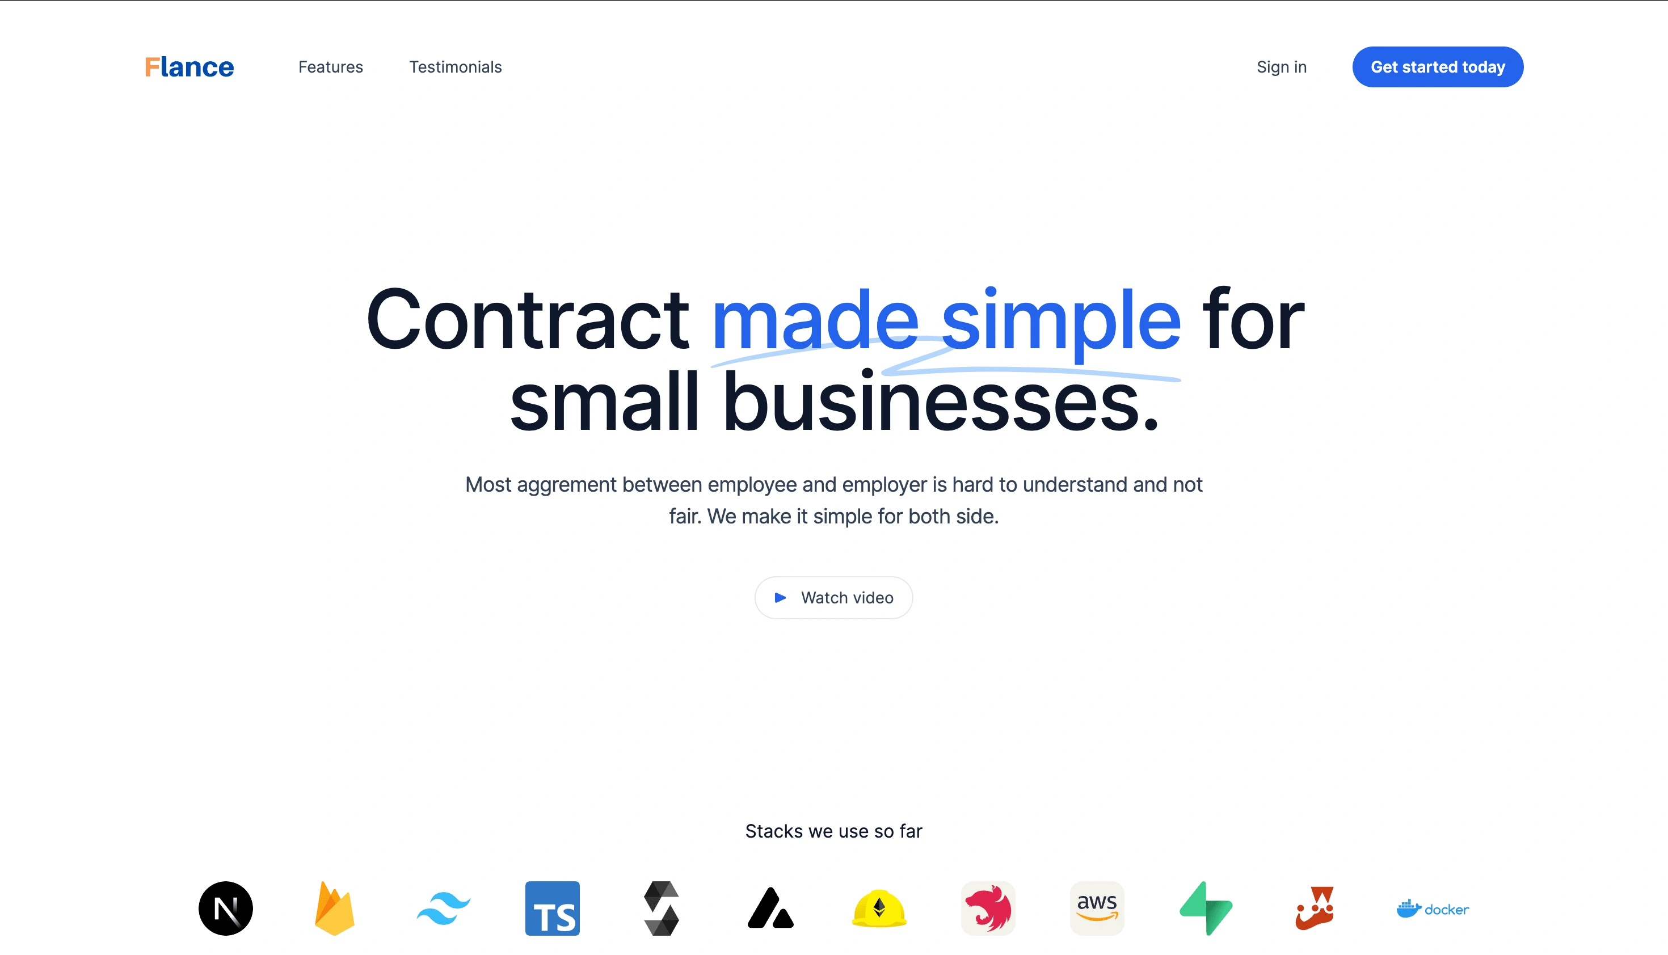1668x955 pixels.
Task: Open the Features menu item
Action: (x=330, y=66)
